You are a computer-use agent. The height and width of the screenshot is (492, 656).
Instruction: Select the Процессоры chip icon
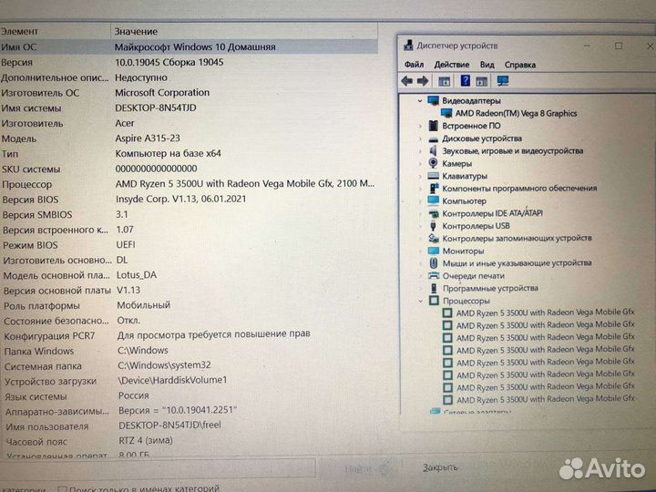(435, 301)
